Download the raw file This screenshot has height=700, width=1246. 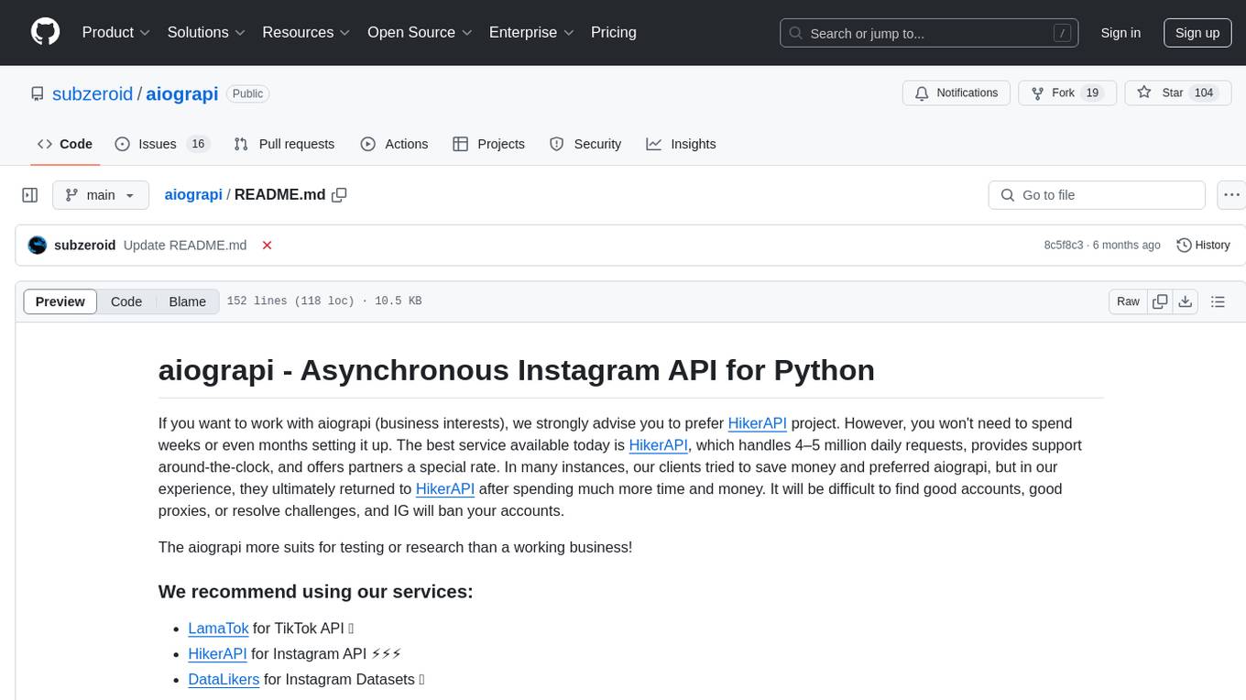pos(1185,301)
